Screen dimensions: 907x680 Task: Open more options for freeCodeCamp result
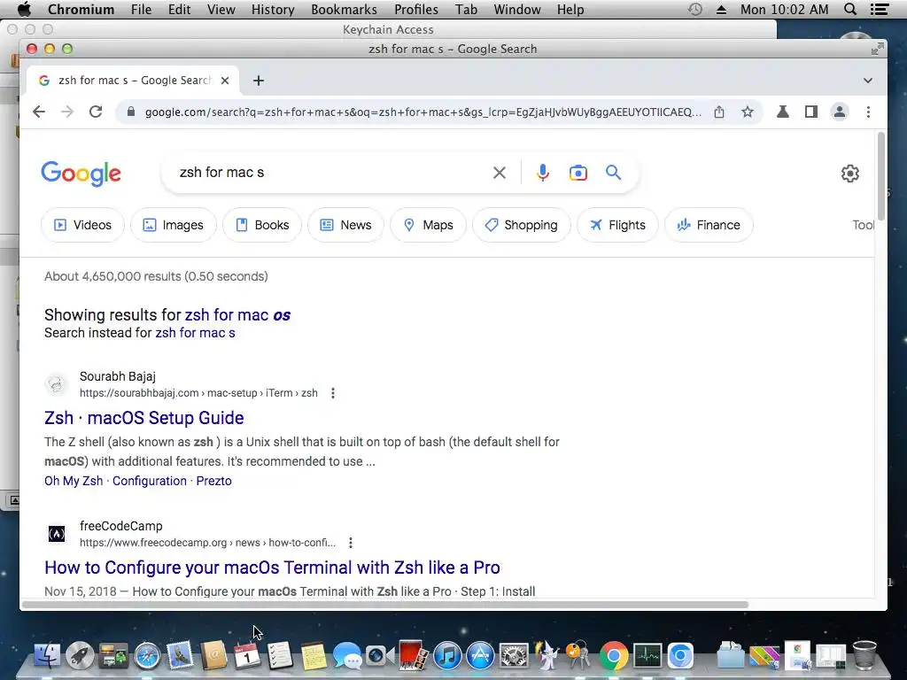point(351,543)
